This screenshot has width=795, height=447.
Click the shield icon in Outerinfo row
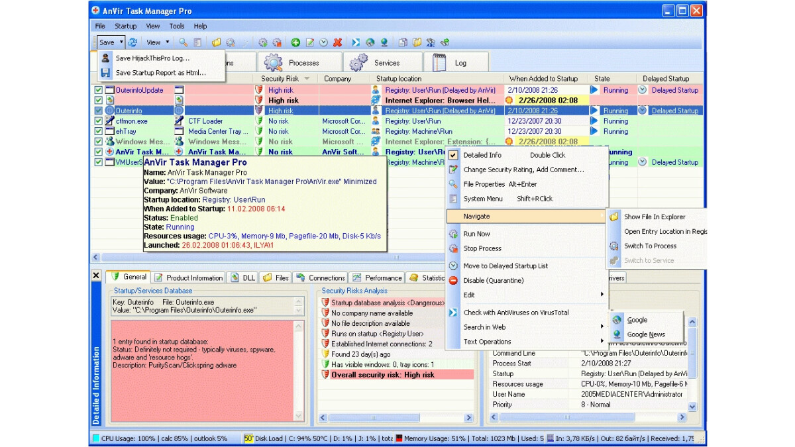259,111
